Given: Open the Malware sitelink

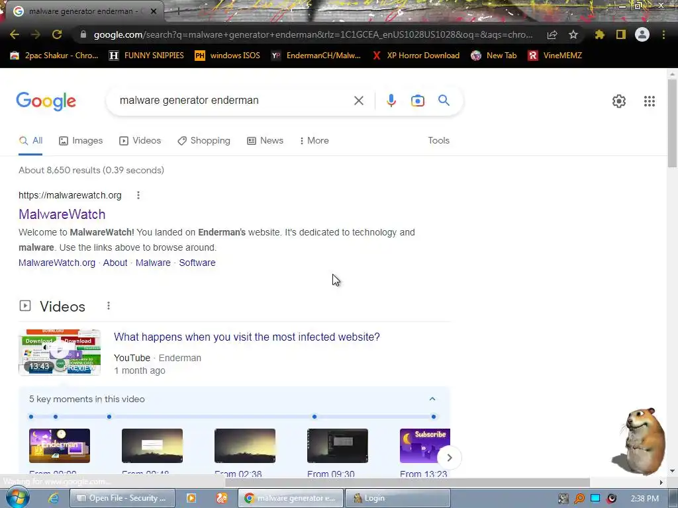Looking at the screenshot, I should 153,263.
